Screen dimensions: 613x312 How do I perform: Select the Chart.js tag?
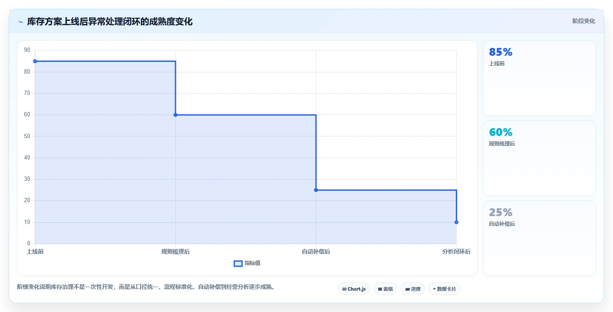(x=354, y=289)
